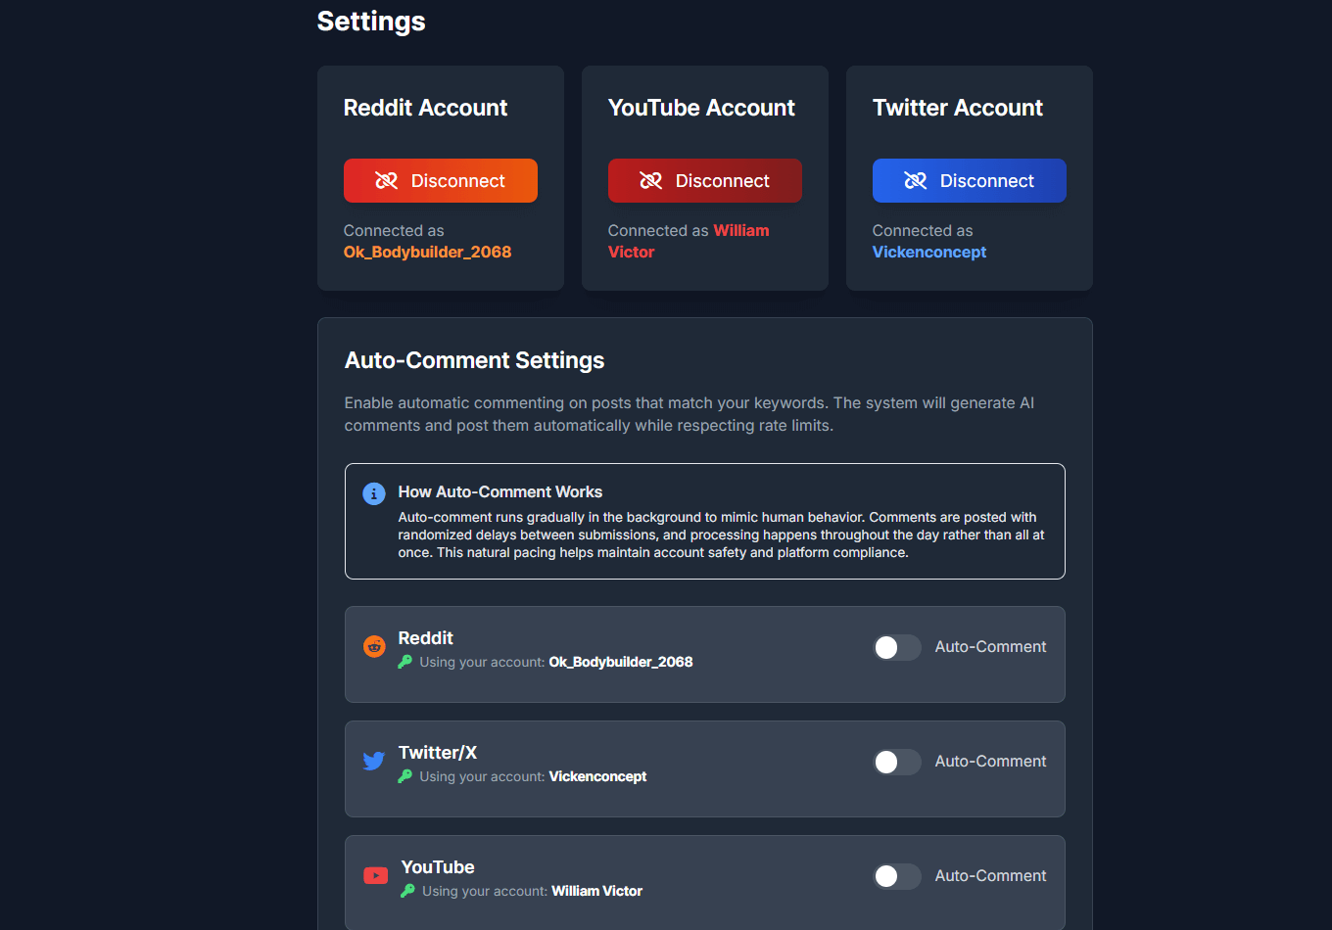Toggle YouTube Auto-Comment on
The width and height of the screenshot is (1332, 930).
pos(897,876)
